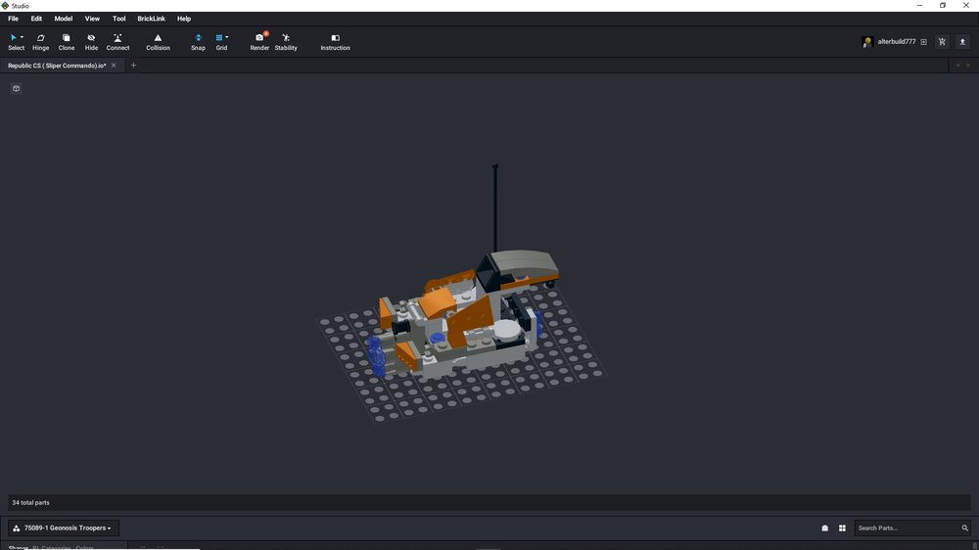Image resolution: width=979 pixels, height=550 pixels.
Task: Toggle Snap mode
Action: (198, 42)
